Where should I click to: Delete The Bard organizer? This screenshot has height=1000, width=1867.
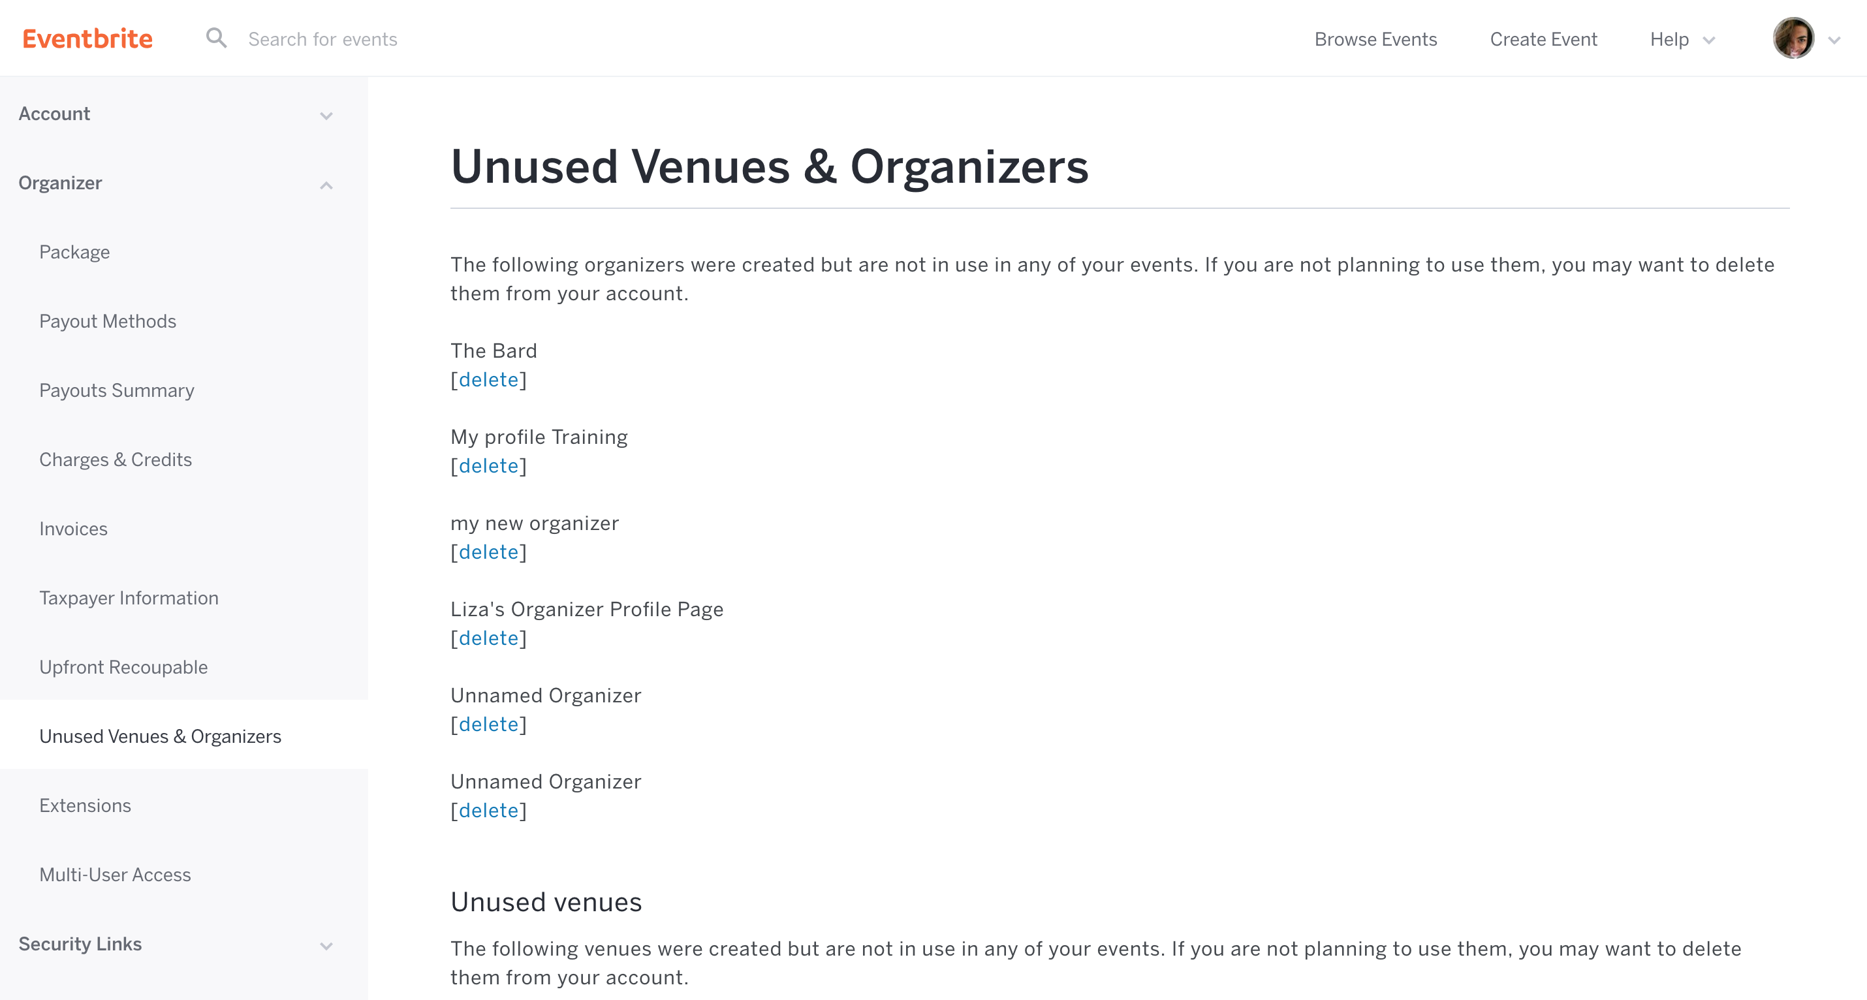click(x=488, y=380)
